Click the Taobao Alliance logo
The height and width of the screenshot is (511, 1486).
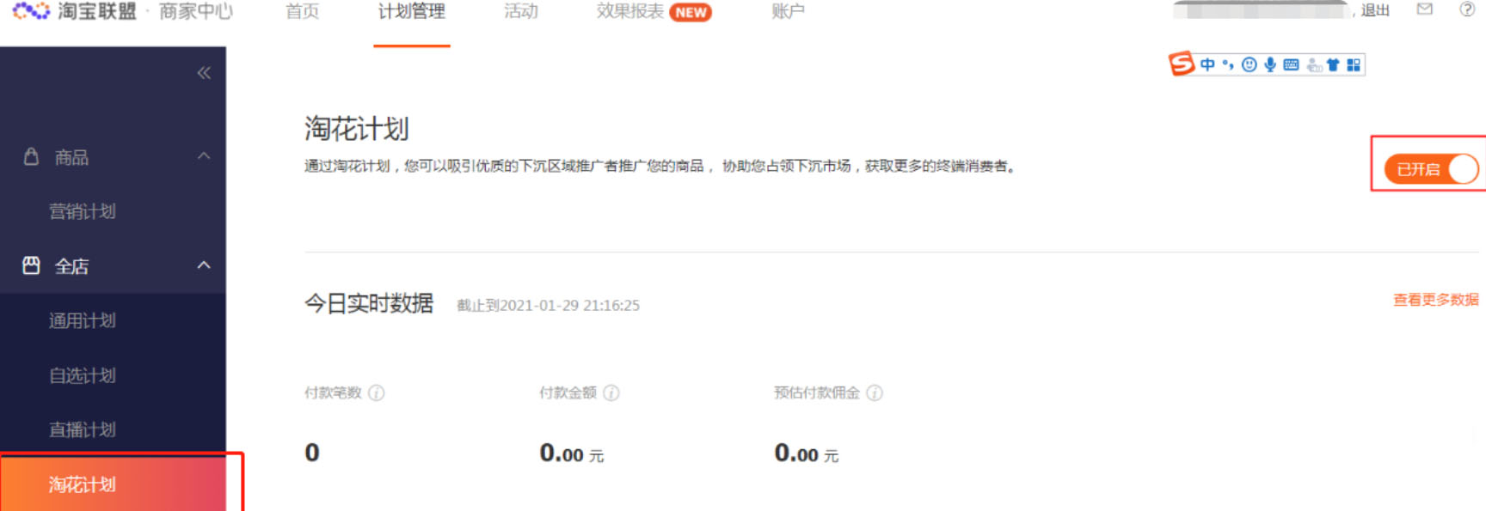[74, 11]
